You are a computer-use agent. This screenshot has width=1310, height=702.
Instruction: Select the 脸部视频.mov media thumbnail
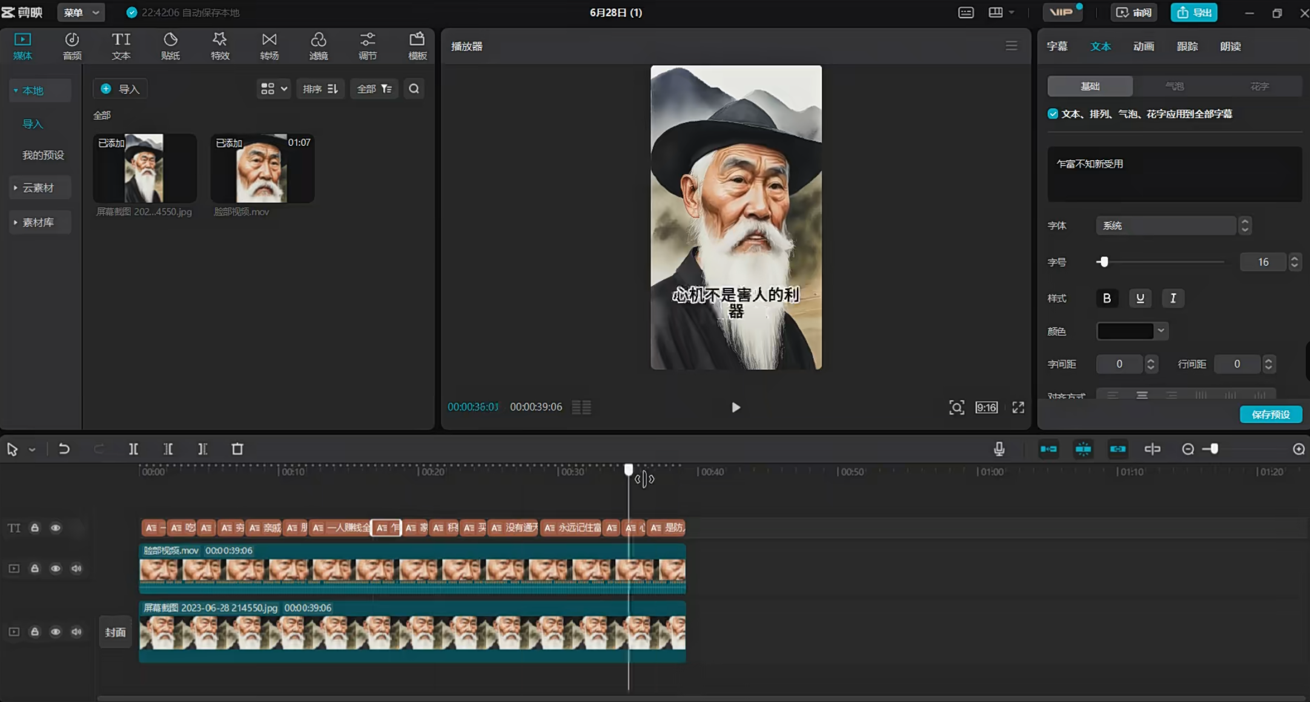pos(262,168)
